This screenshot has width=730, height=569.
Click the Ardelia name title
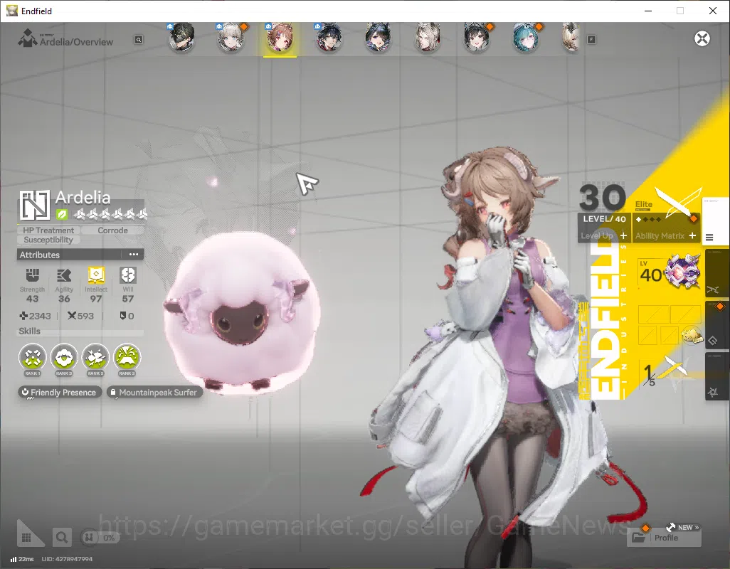(x=83, y=198)
